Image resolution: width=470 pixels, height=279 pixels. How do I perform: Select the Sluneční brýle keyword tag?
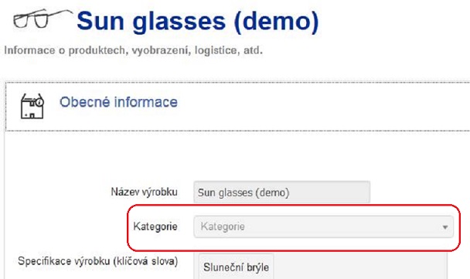[237, 267]
